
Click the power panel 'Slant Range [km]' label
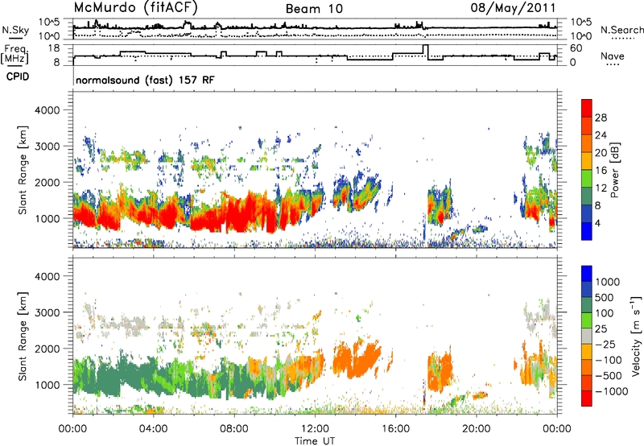23,170
